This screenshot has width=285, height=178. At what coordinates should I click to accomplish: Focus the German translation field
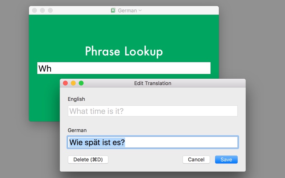(153, 142)
